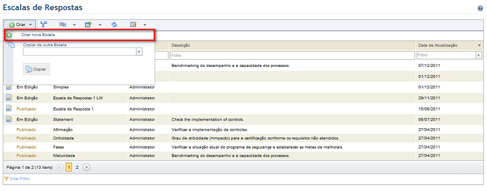Click the blue refresh arrows icon
This screenshot has height=191, width=487.
pyautogui.click(x=114, y=24)
